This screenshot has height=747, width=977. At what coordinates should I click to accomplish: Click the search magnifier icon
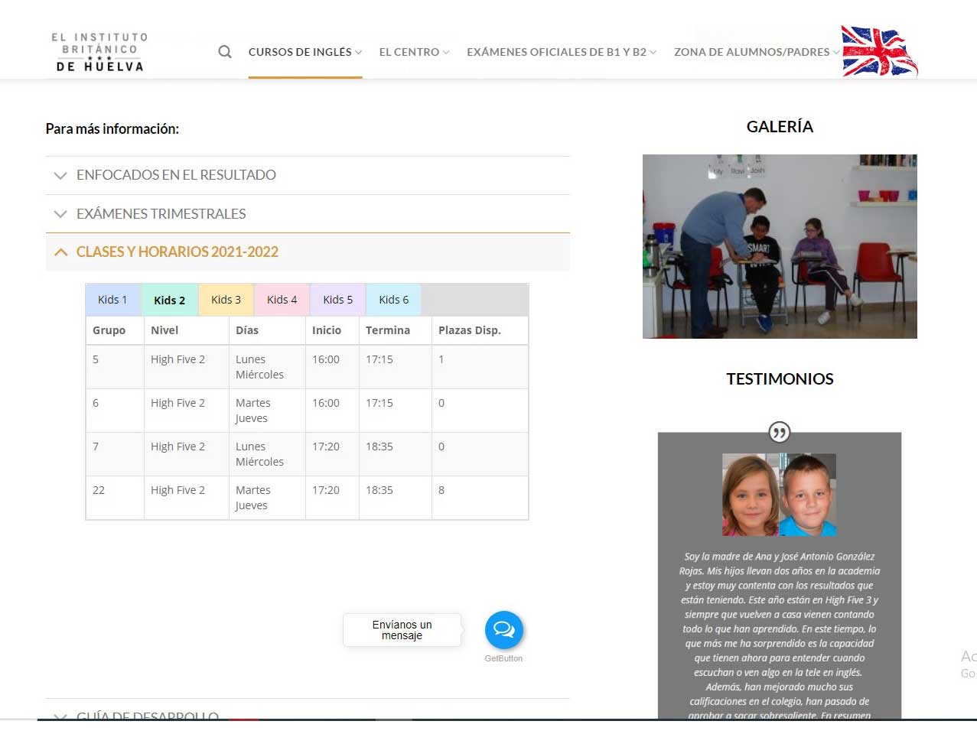pos(224,52)
